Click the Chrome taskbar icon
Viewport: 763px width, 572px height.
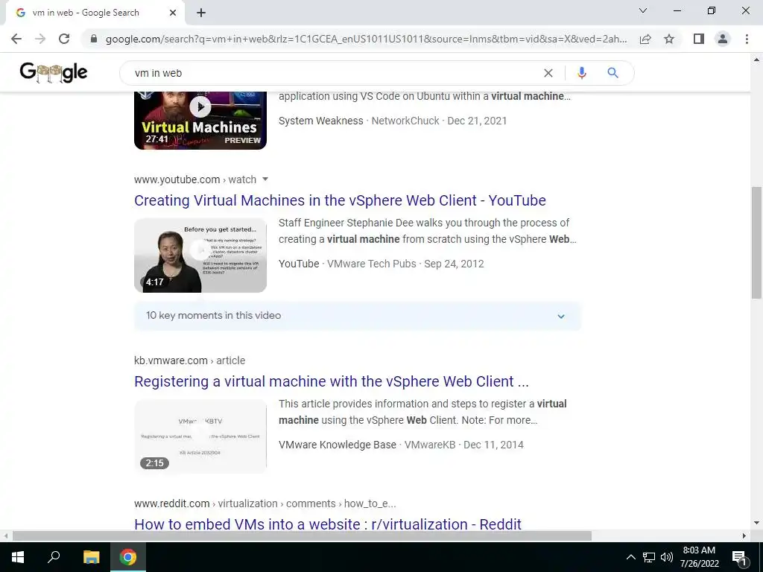pyautogui.click(x=128, y=557)
